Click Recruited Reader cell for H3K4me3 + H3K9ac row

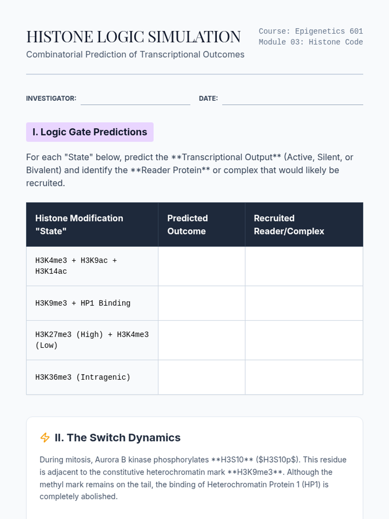pos(304,266)
